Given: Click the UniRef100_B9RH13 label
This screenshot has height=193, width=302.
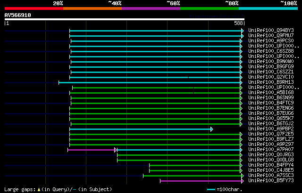Looking at the screenshot, I should pos(271,82).
